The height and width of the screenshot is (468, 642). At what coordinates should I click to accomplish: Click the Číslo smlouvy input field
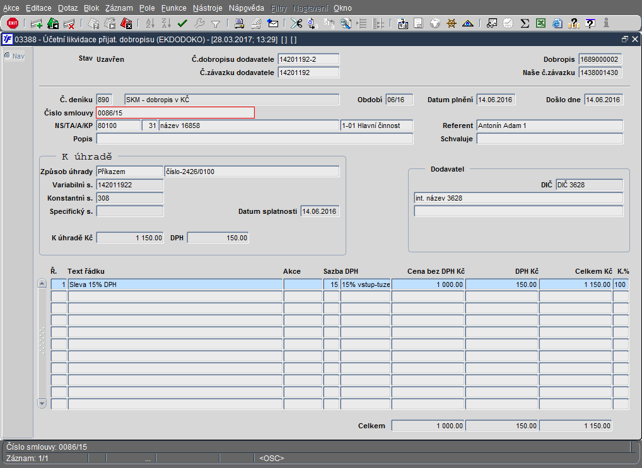175,113
